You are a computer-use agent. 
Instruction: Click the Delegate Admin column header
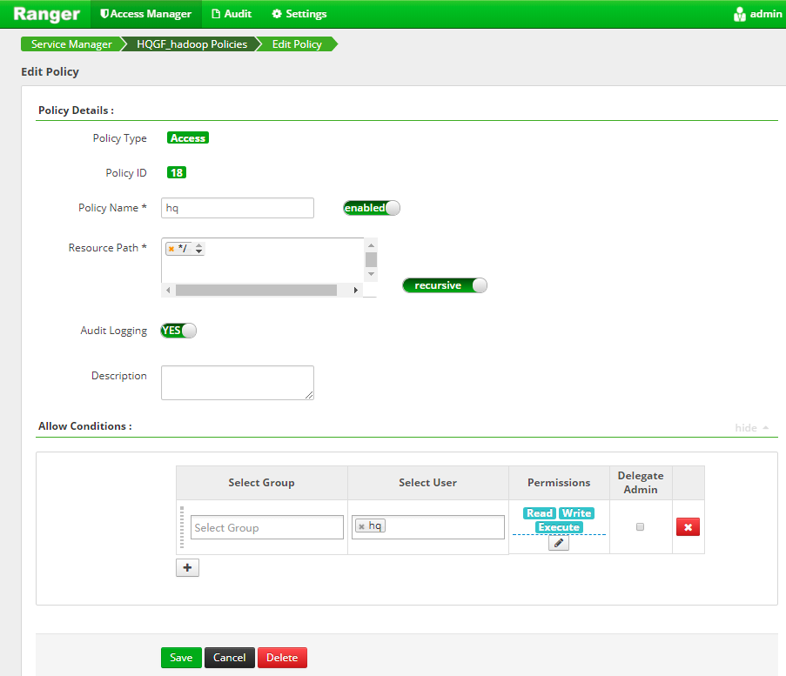(x=641, y=483)
